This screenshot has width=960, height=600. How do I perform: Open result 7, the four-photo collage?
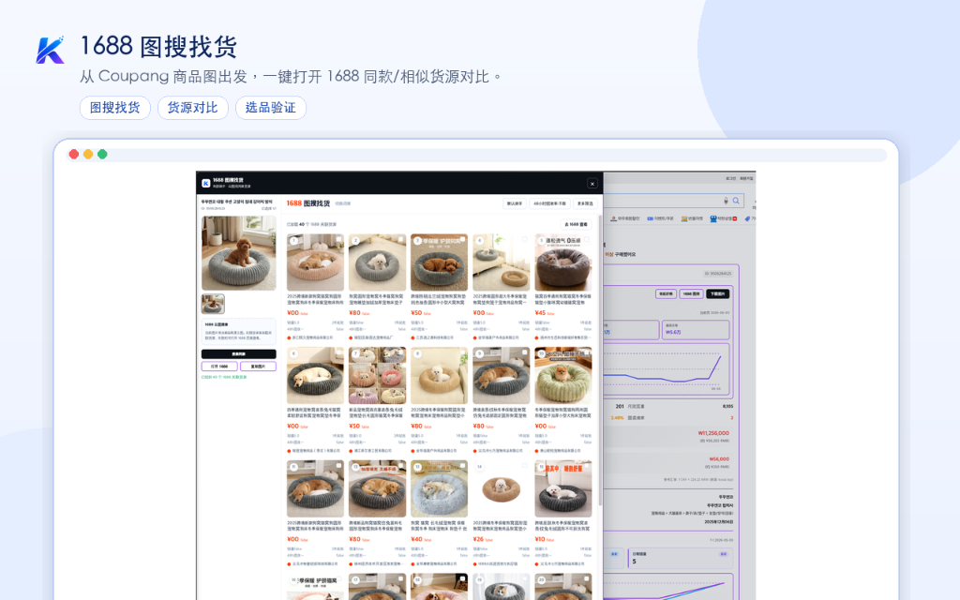pos(377,375)
